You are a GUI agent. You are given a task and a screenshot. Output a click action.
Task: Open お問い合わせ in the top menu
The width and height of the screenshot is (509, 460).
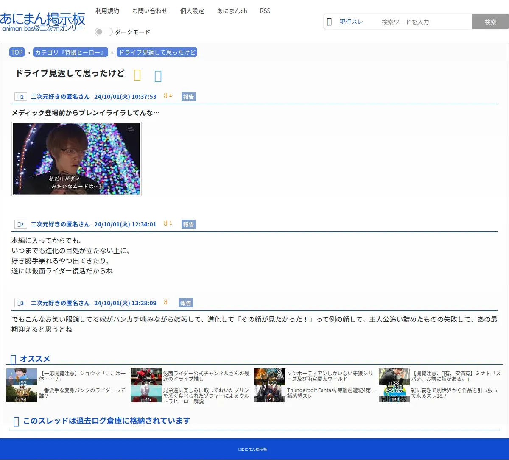[x=150, y=11]
